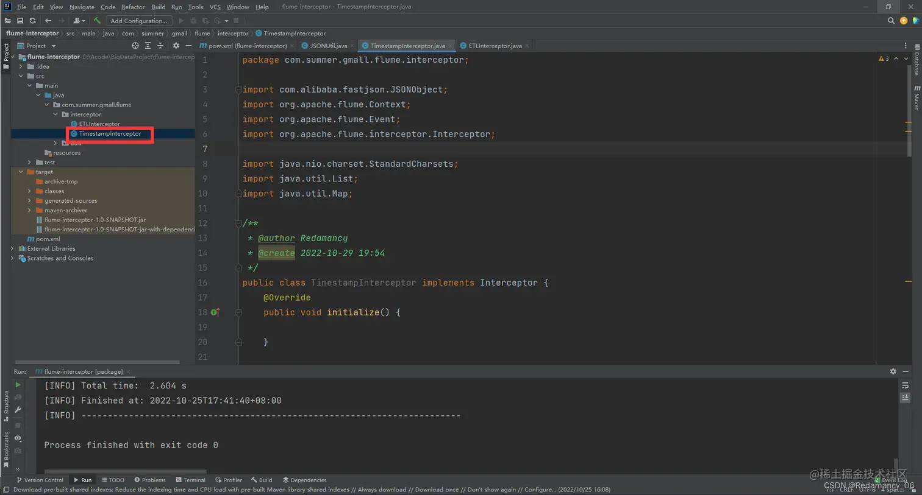This screenshot has width=922, height=495.
Task: Go to previous highlighted problem arrow
Action: 896,59
